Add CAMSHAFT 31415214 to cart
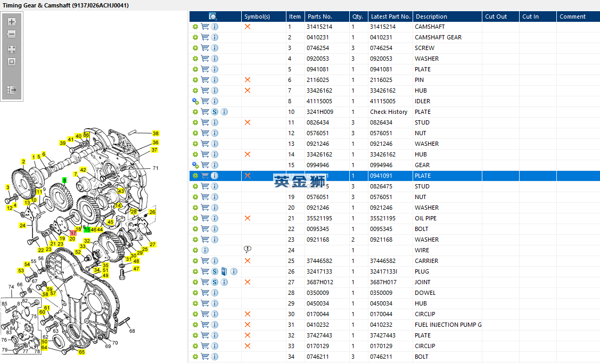Image resolution: width=600 pixels, height=363 pixels. tap(205, 27)
